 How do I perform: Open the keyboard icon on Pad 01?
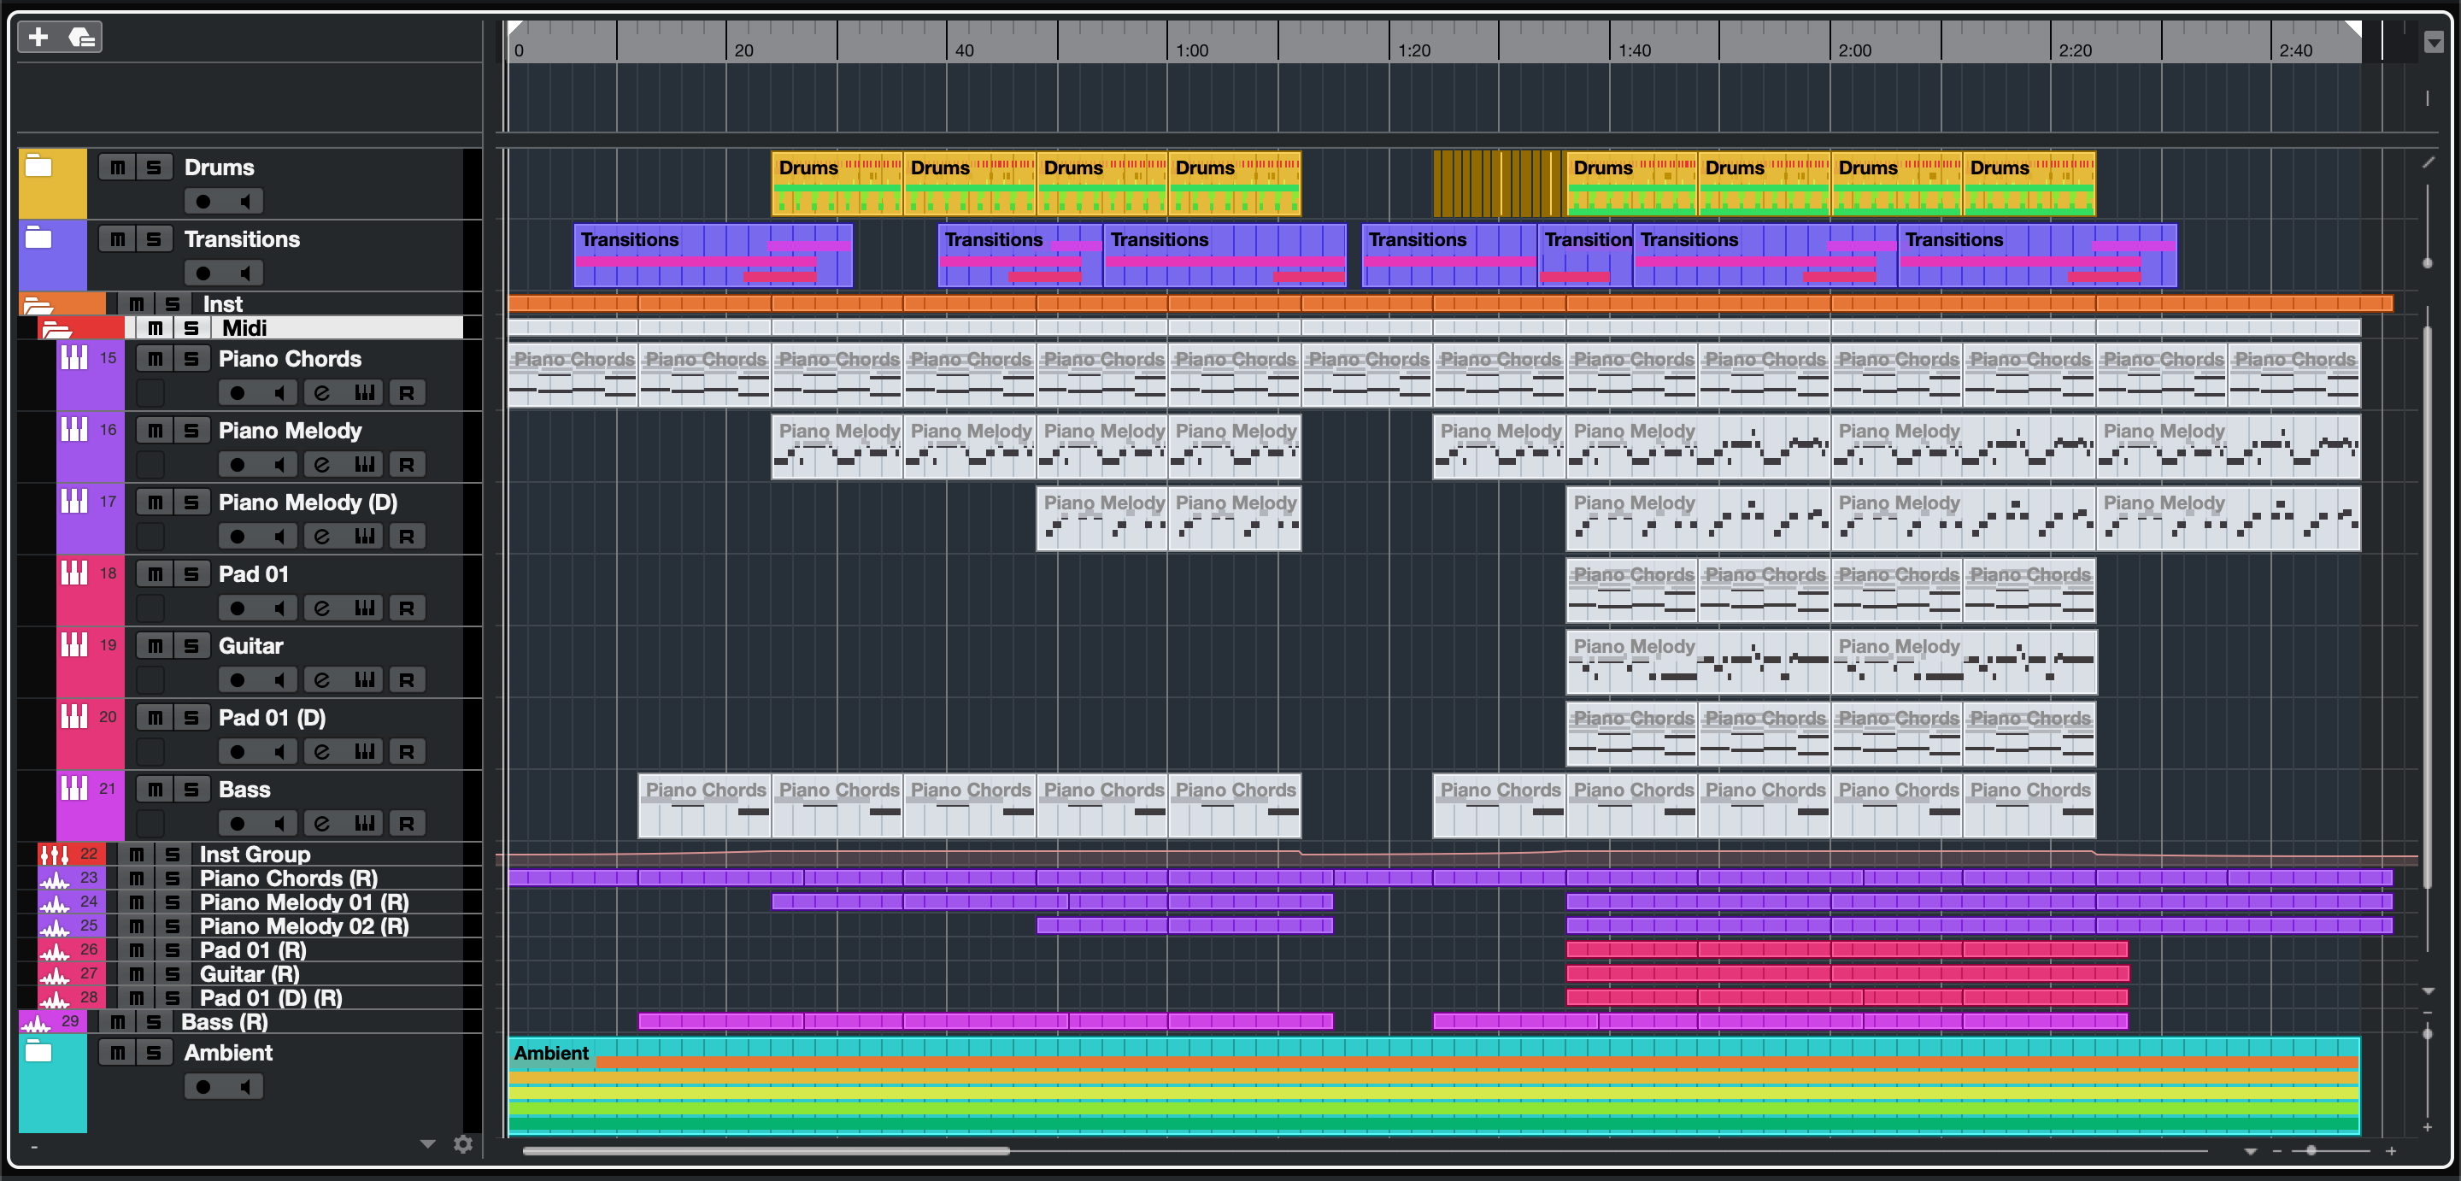pyautogui.click(x=364, y=608)
